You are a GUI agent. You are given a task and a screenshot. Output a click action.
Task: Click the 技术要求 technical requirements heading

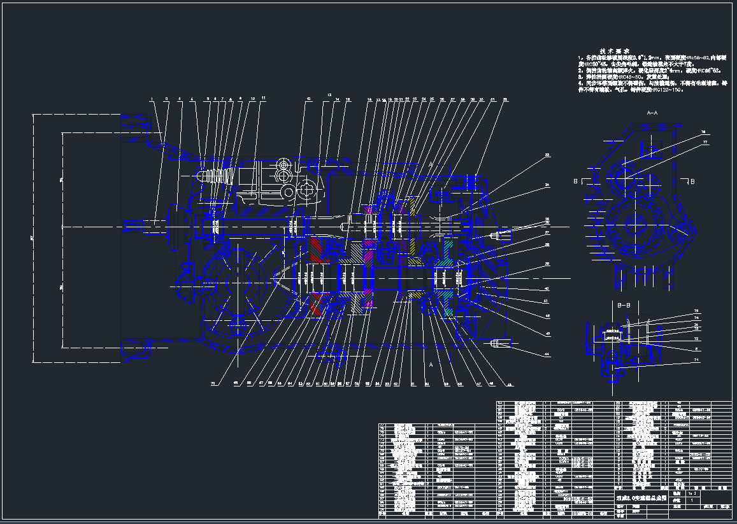point(615,50)
